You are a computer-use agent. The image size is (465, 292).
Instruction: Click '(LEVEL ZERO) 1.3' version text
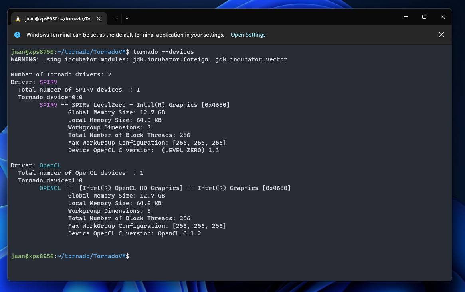coord(190,150)
